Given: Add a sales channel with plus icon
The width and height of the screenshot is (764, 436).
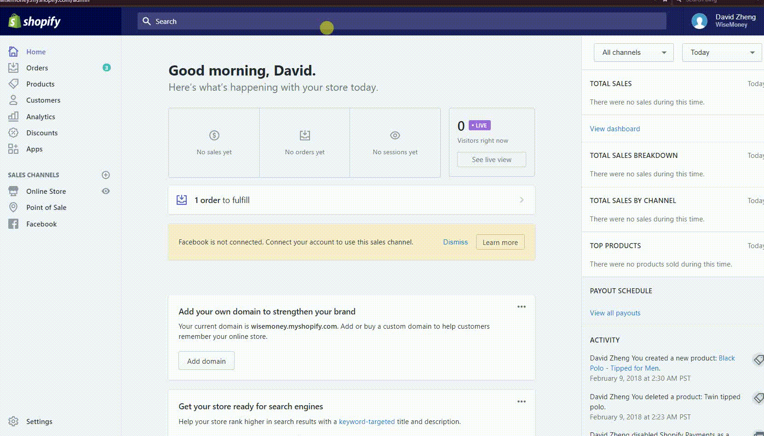Looking at the screenshot, I should 106,175.
